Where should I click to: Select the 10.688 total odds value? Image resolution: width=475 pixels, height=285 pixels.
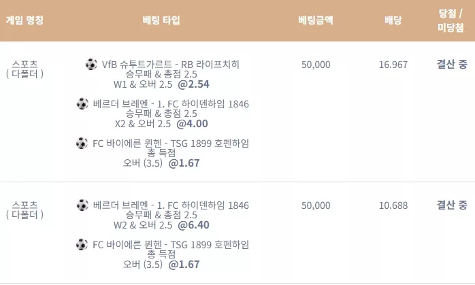(x=393, y=205)
